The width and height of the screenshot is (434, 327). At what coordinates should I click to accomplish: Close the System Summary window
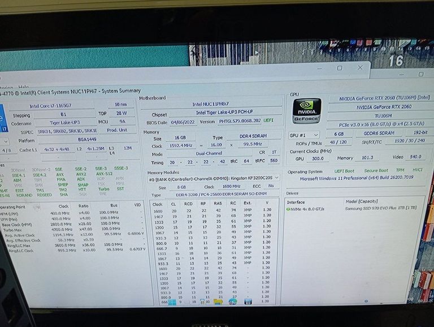[360, 67]
